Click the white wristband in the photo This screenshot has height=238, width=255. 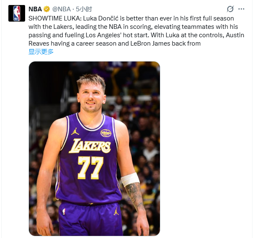coord(130,179)
